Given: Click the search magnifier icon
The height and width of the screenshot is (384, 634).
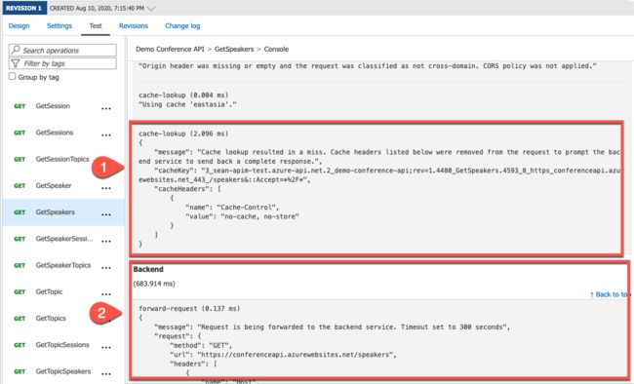Looking at the screenshot, I should 16,50.
